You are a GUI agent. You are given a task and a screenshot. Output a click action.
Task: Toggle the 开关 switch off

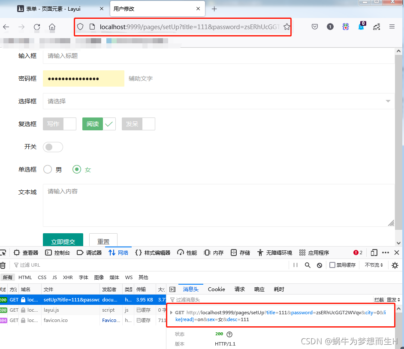tap(52, 147)
